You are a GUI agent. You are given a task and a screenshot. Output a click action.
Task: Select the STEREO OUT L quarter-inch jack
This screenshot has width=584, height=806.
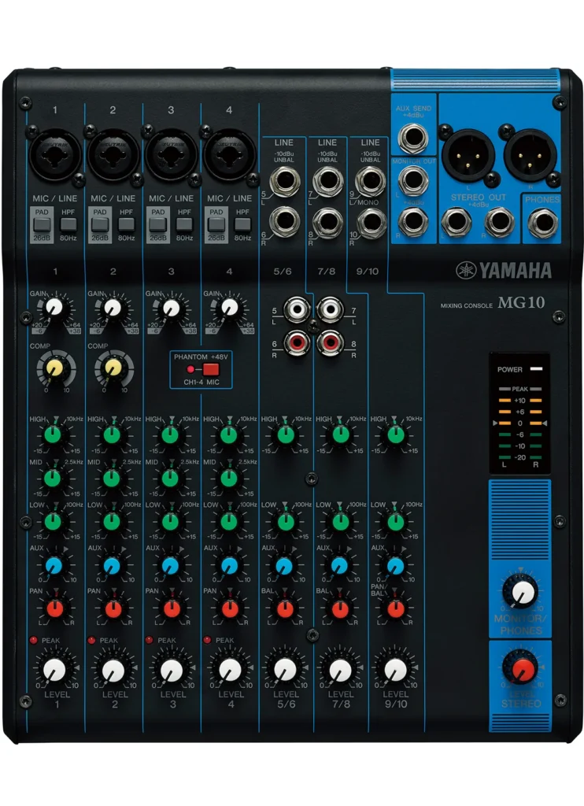click(x=456, y=222)
